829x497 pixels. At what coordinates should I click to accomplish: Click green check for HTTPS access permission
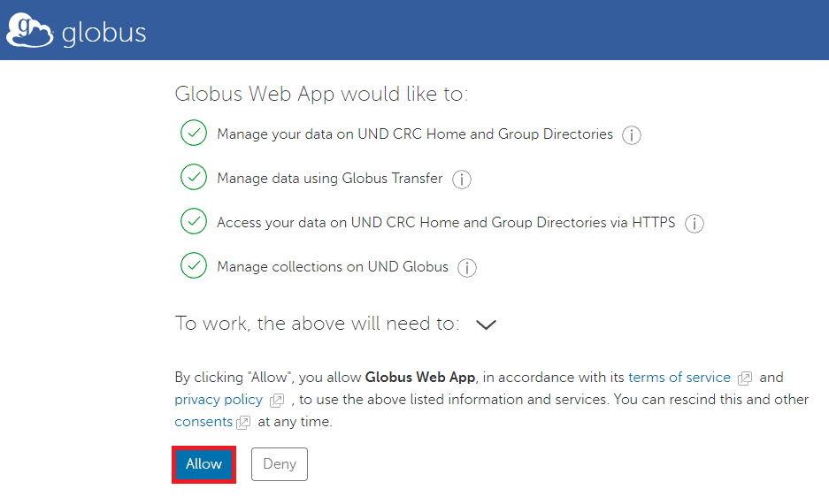194,222
